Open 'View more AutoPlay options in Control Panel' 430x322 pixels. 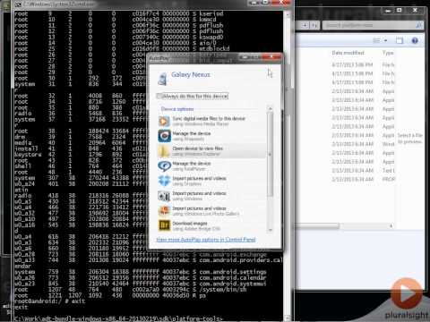click(x=206, y=240)
